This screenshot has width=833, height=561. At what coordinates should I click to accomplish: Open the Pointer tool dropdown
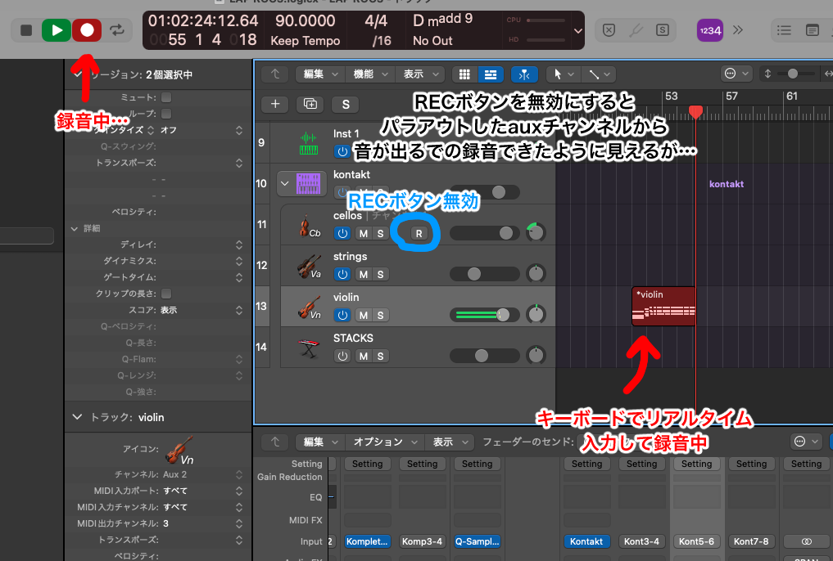coord(564,74)
